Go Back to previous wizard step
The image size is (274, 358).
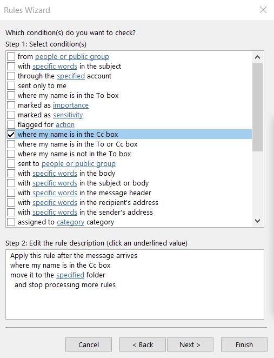point(143,344)
